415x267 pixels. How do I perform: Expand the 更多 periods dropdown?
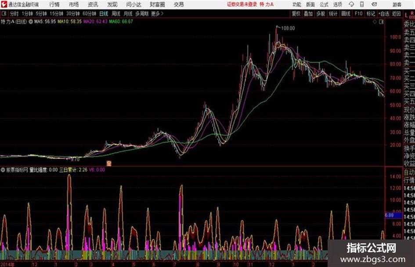tap(157, 14)
